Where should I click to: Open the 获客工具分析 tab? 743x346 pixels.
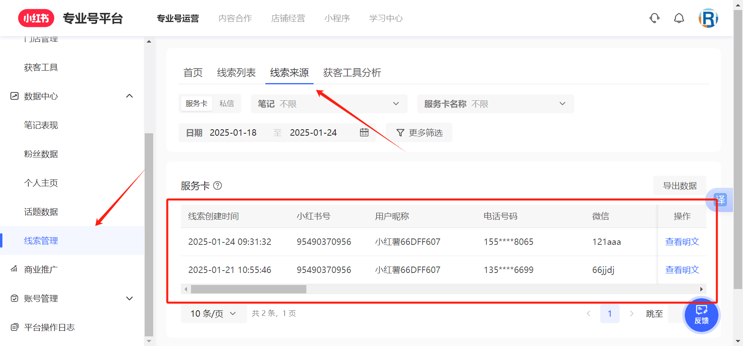(x=352, y=73)
